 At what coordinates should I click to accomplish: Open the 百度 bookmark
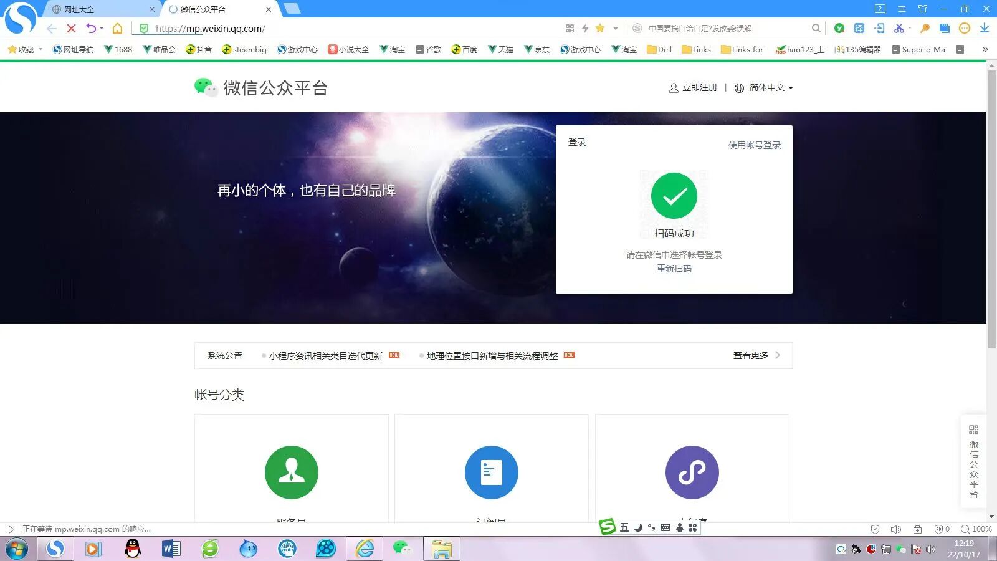[464, 49]
